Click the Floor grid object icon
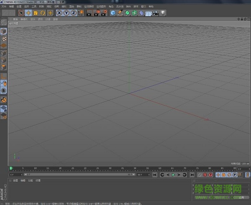 [149, 13]
